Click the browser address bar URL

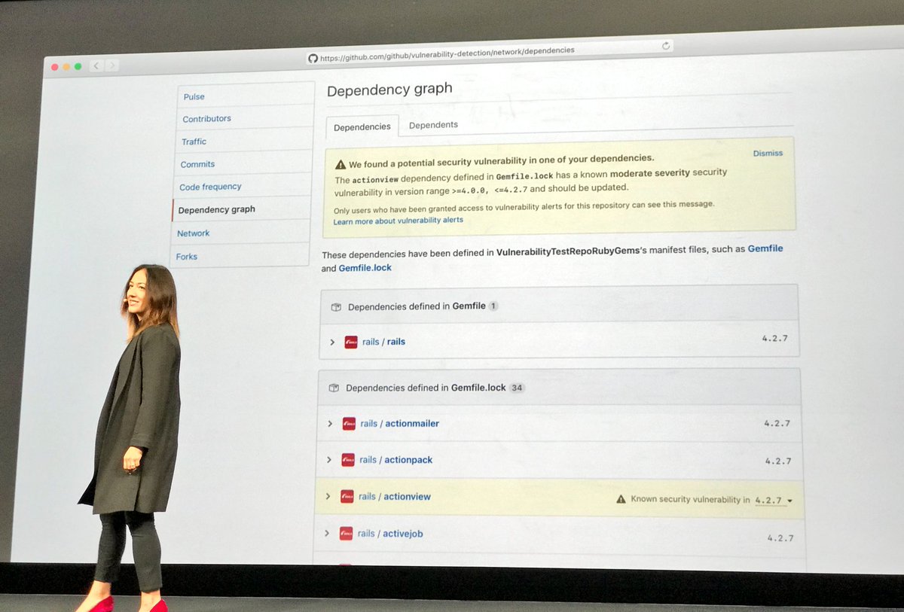(447, 54)
